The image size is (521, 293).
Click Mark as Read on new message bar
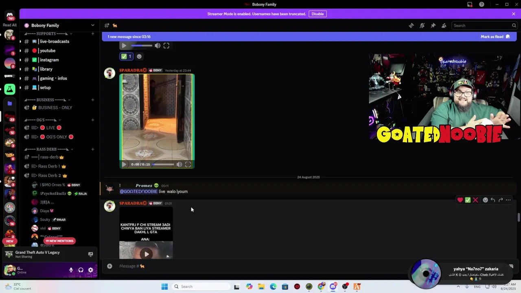[495, 37]
